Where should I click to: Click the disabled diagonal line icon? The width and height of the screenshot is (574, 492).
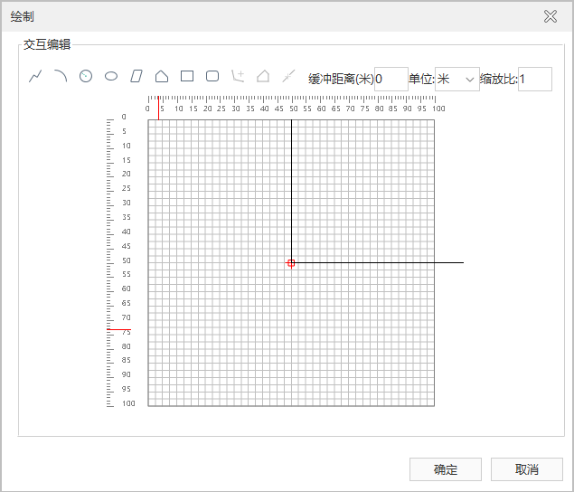(288, 77)
